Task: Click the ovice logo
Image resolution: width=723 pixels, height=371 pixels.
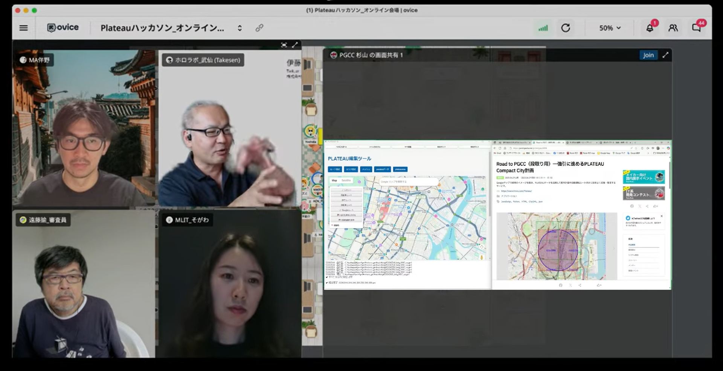Action: pos(63,27)
